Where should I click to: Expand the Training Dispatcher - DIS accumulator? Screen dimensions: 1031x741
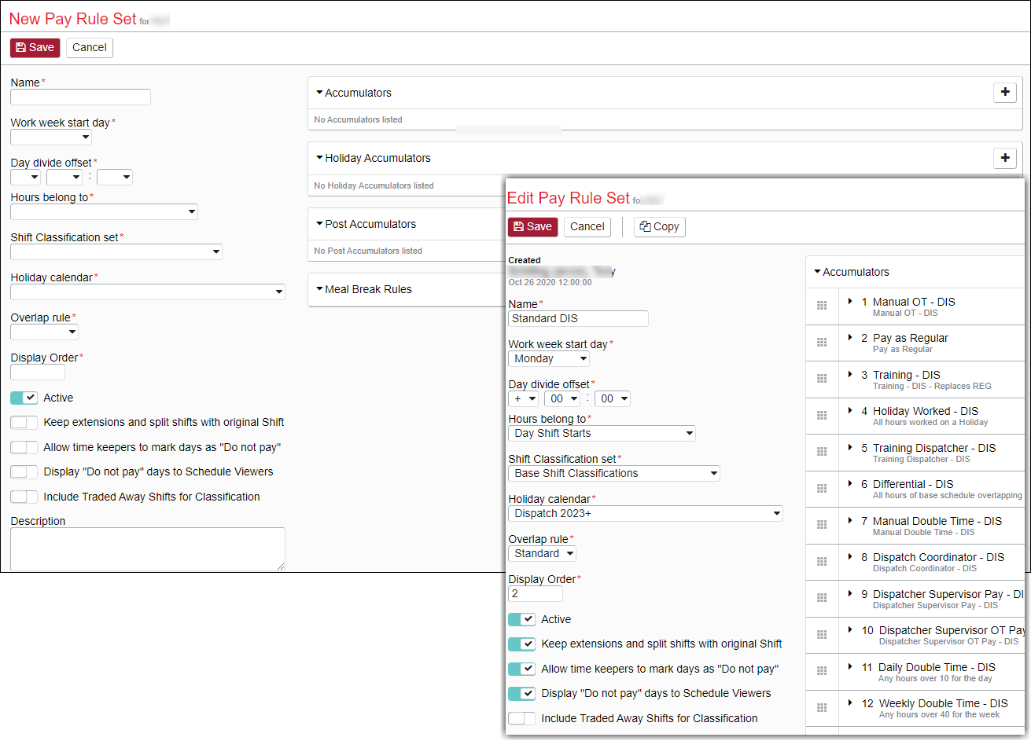[849, 448]
